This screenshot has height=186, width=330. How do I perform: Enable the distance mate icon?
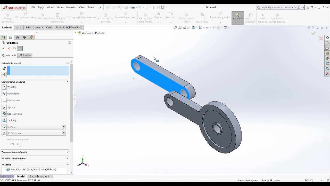4,127
